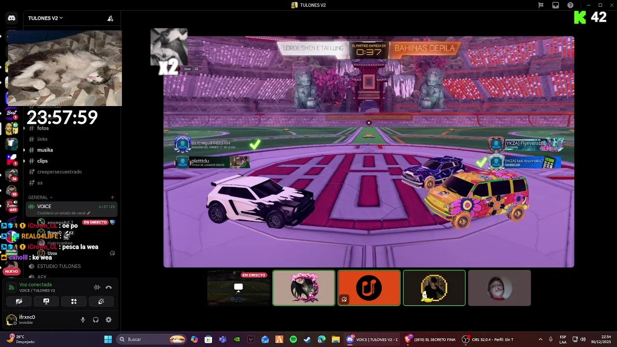This screenshot has width=617, height=347.
Task: Open the Discord help question-mark icon
Action: click(x=571, y=5)
